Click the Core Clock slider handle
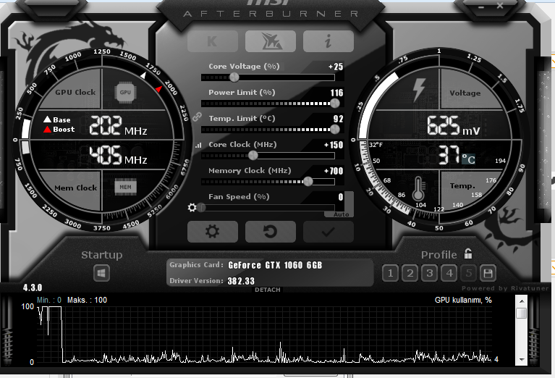Image resolution: width=555 pixels, height=378 pixels. tap(253, 155)
